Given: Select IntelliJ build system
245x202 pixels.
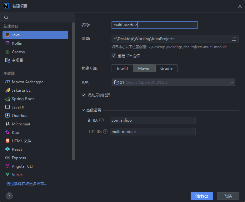Looking at the screenshot, I should point(122,68).
